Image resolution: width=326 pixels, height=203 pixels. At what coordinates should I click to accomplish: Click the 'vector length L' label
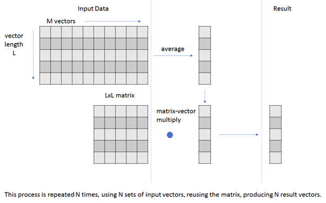[14, 44]
